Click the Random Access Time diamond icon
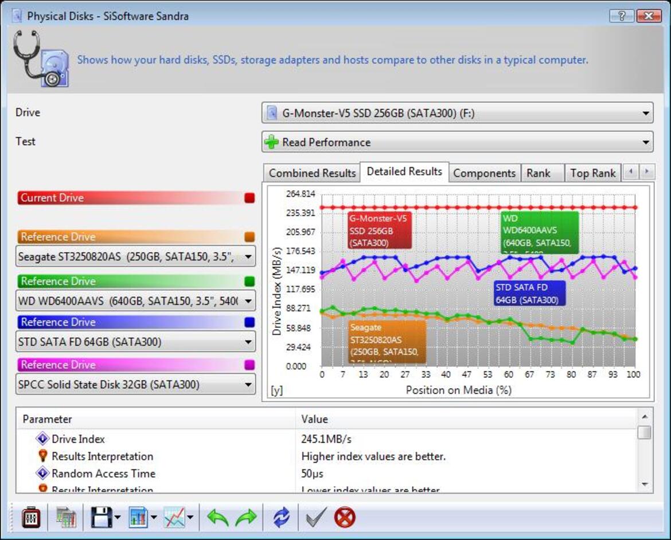The height and width of the screenshot is (540, 671). [x=42, y=474]
